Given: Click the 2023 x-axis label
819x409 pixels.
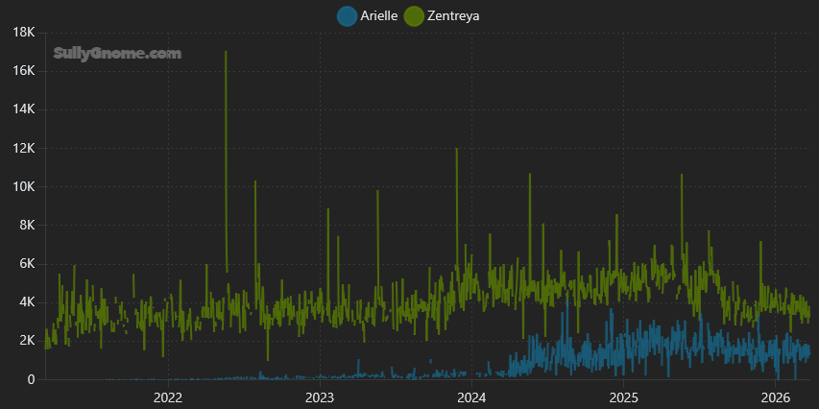Looking at the screenshot, I should (x=320, y=397).
